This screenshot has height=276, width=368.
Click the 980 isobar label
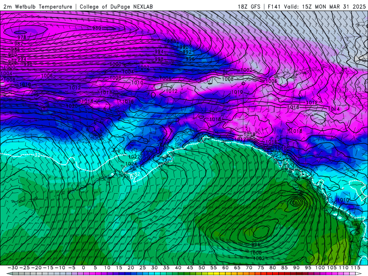tap(97, 28)
